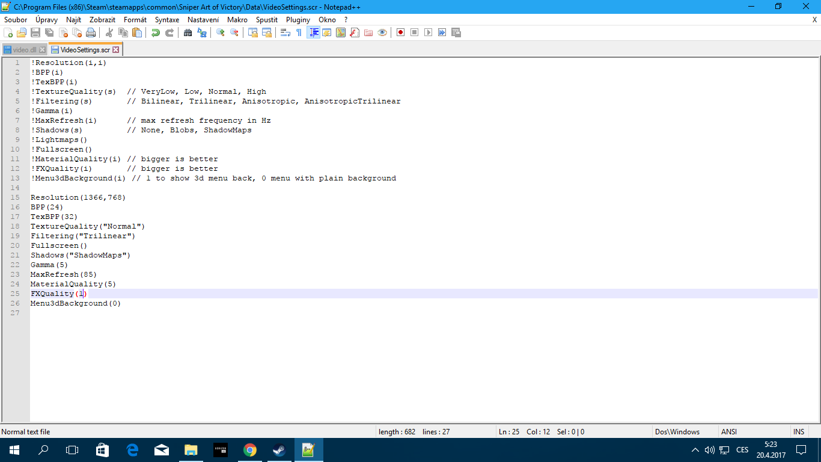This screenshot has height=462, width=821.
Task: Start macro recording with the red dot
Action: tap(401, 32)
